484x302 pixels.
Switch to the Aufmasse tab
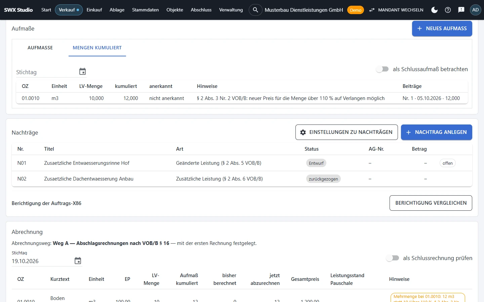point(40,48)
